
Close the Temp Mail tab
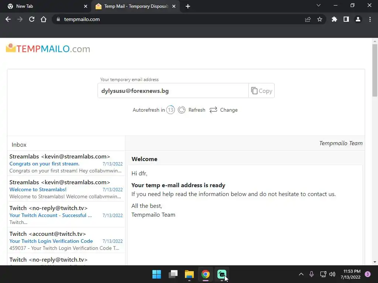174,6
